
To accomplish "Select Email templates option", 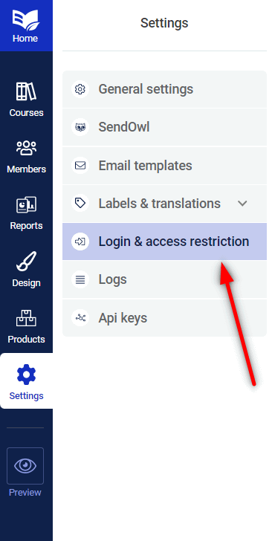I will 165,166.
